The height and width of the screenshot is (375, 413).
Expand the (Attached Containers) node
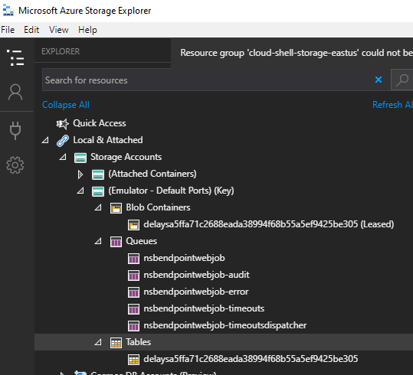(80, 174)
